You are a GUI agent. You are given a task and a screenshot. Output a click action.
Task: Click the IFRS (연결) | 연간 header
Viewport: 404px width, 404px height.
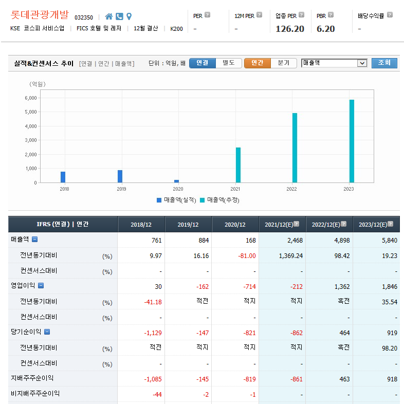[x=63, y=224]
